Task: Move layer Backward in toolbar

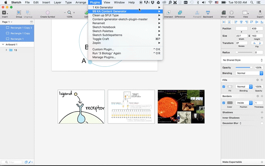Action: pos(208,13)
